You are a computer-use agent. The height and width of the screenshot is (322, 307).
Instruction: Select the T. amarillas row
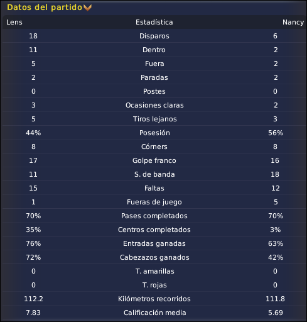point(154,271)
